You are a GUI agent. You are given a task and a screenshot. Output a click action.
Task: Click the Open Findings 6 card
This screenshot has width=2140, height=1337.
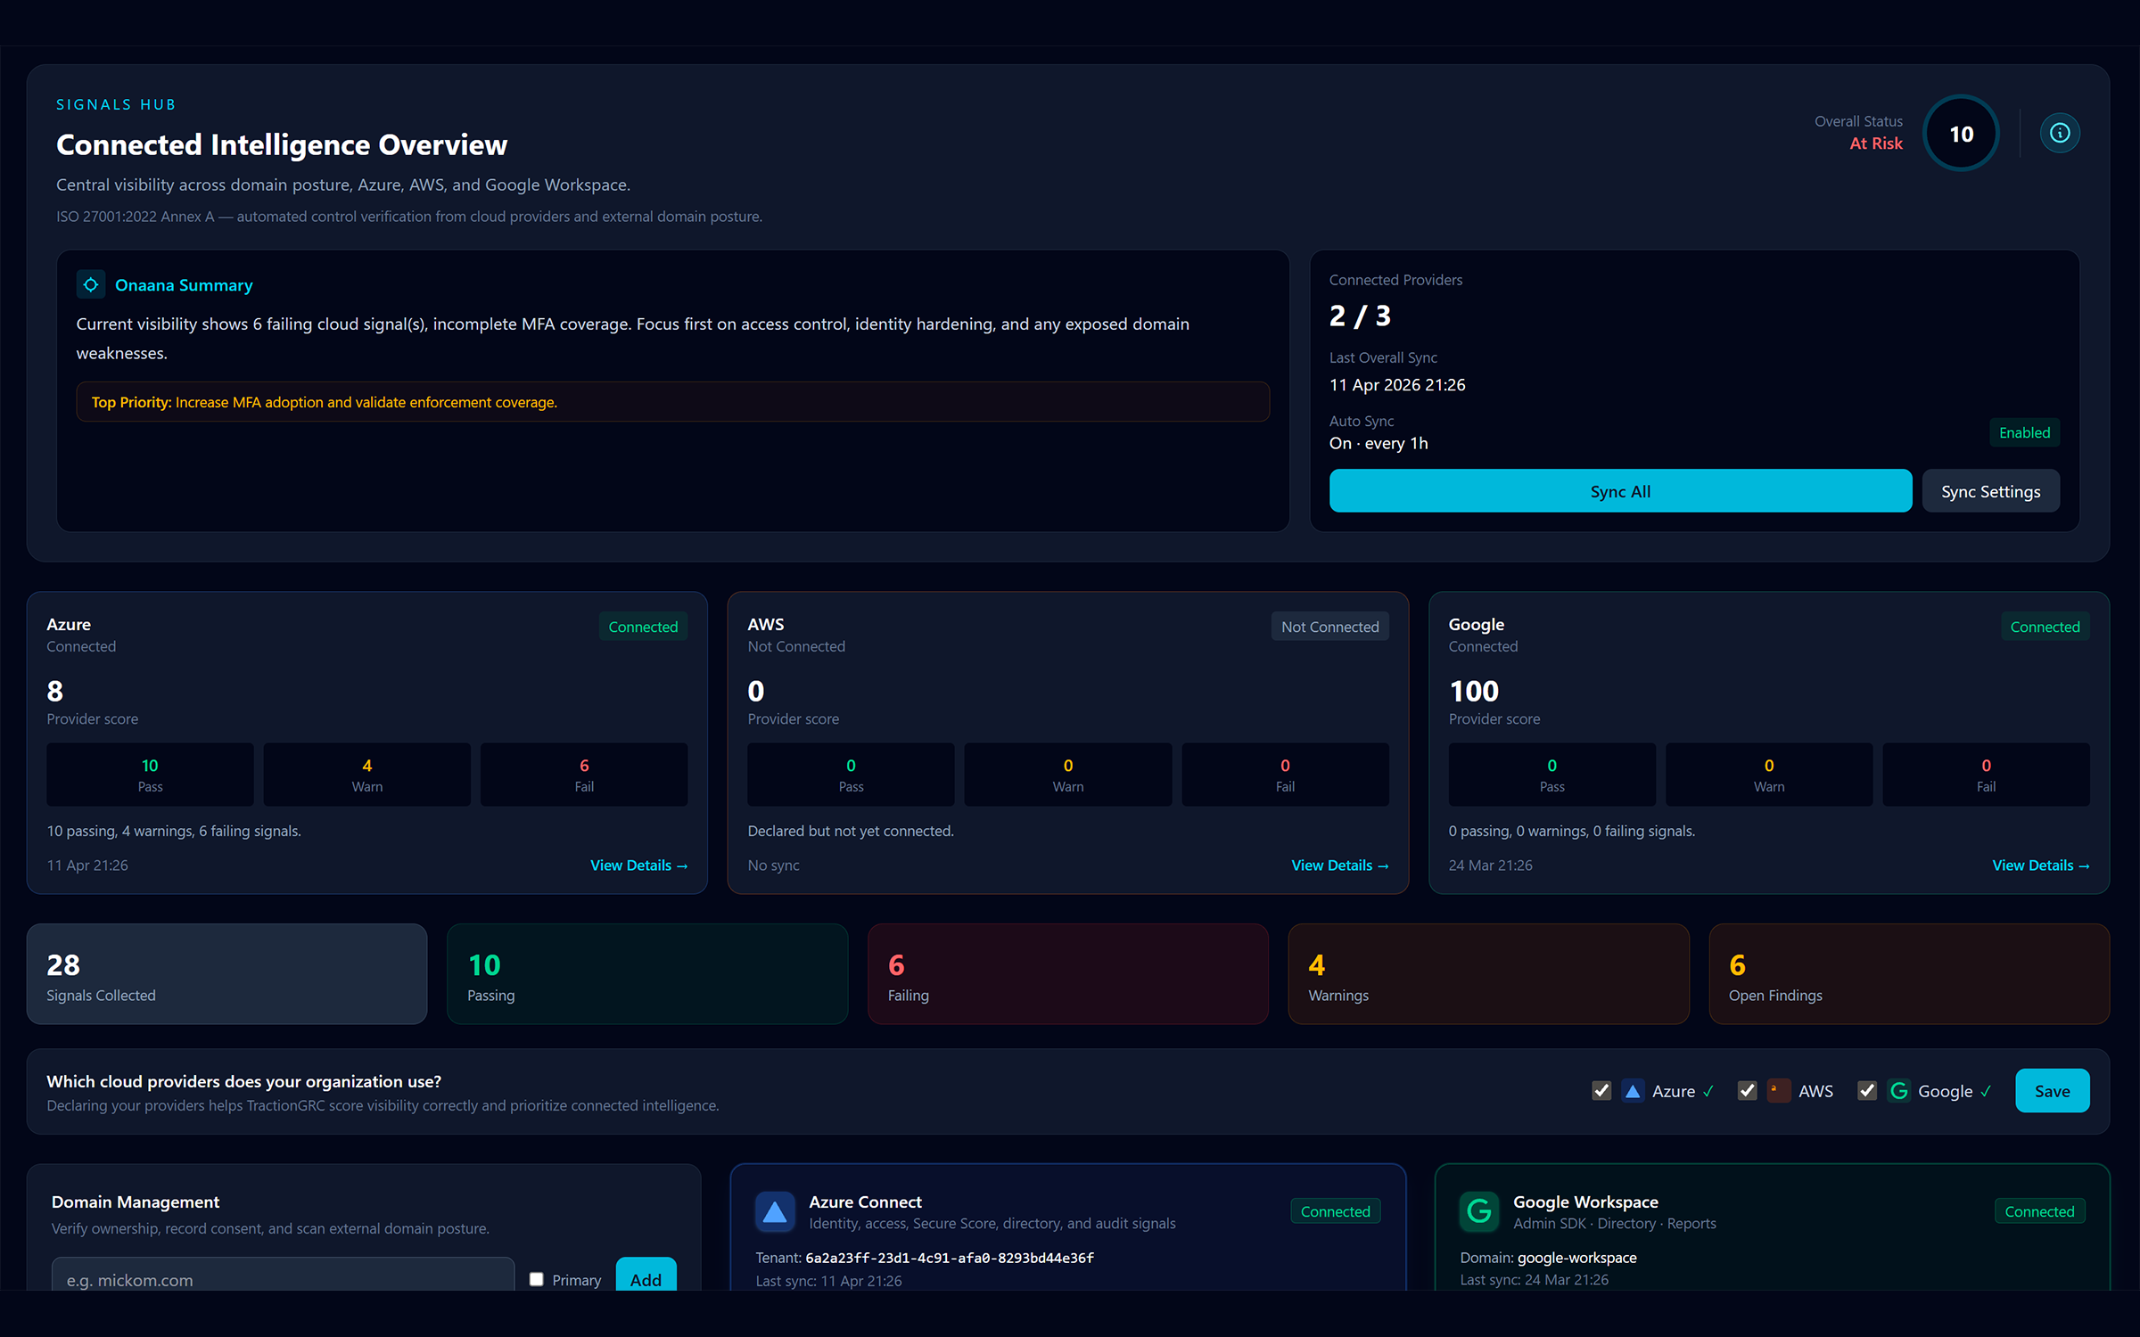tap(1909, 974)
